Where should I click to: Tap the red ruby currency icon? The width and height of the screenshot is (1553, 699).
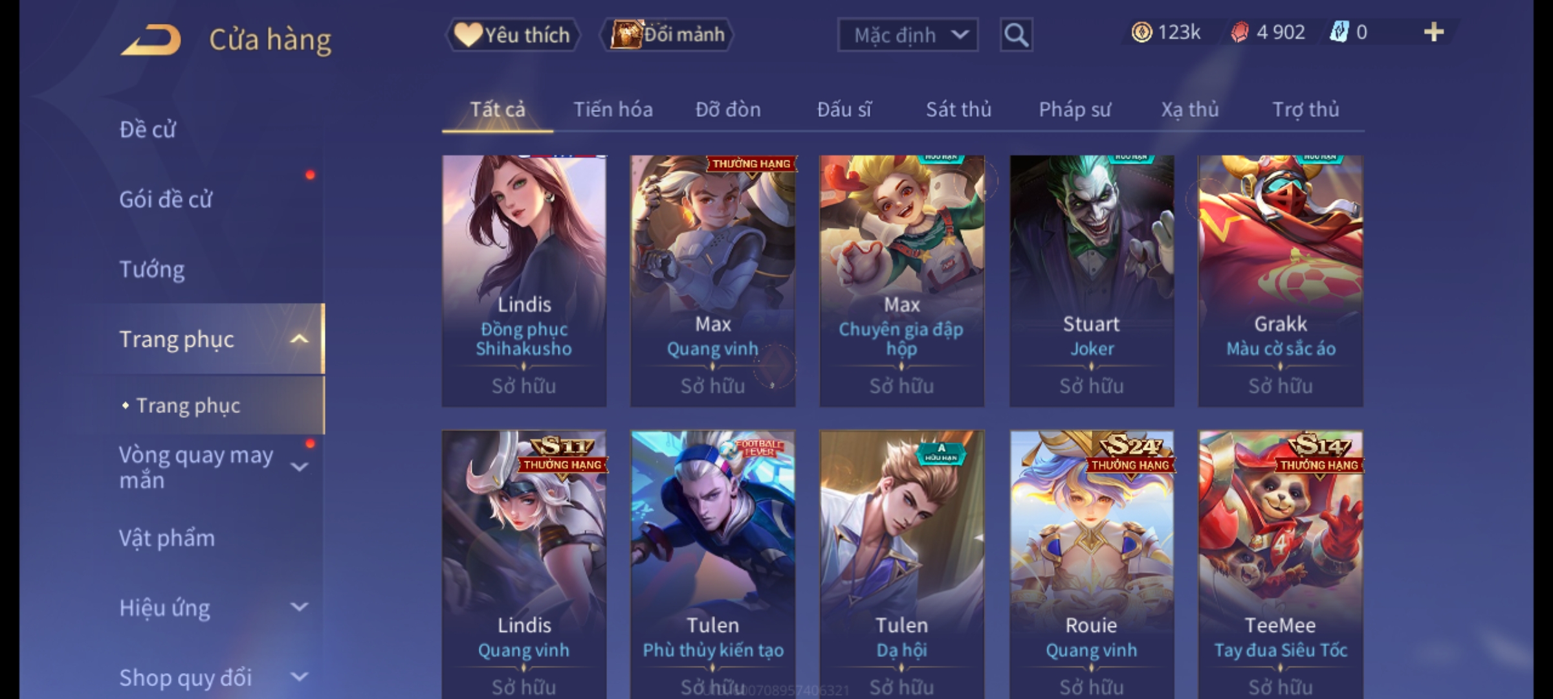(1239, 32)
